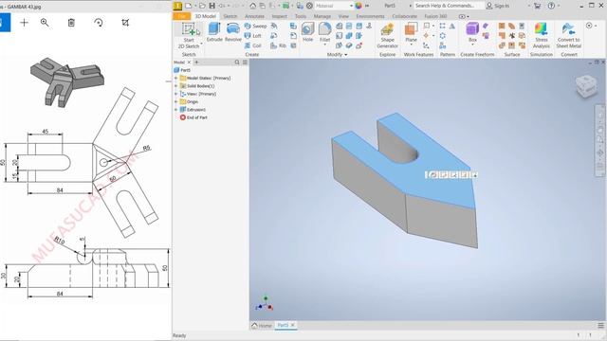Viewport: 607px width, 341px height.
Task: Activate the Hole tool
Action: pyautogui.click(x=307, y=32)
